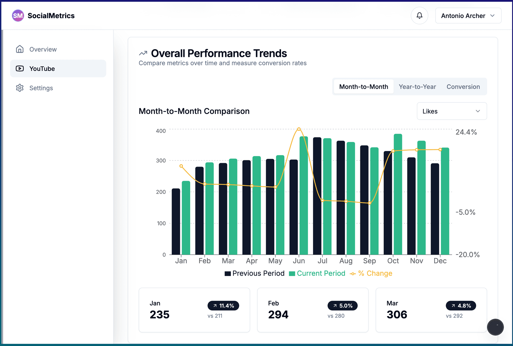Click the chevron next to Likes selector
Image resolution: width=513 pixels, height=346 pixels.
[478, 111]
